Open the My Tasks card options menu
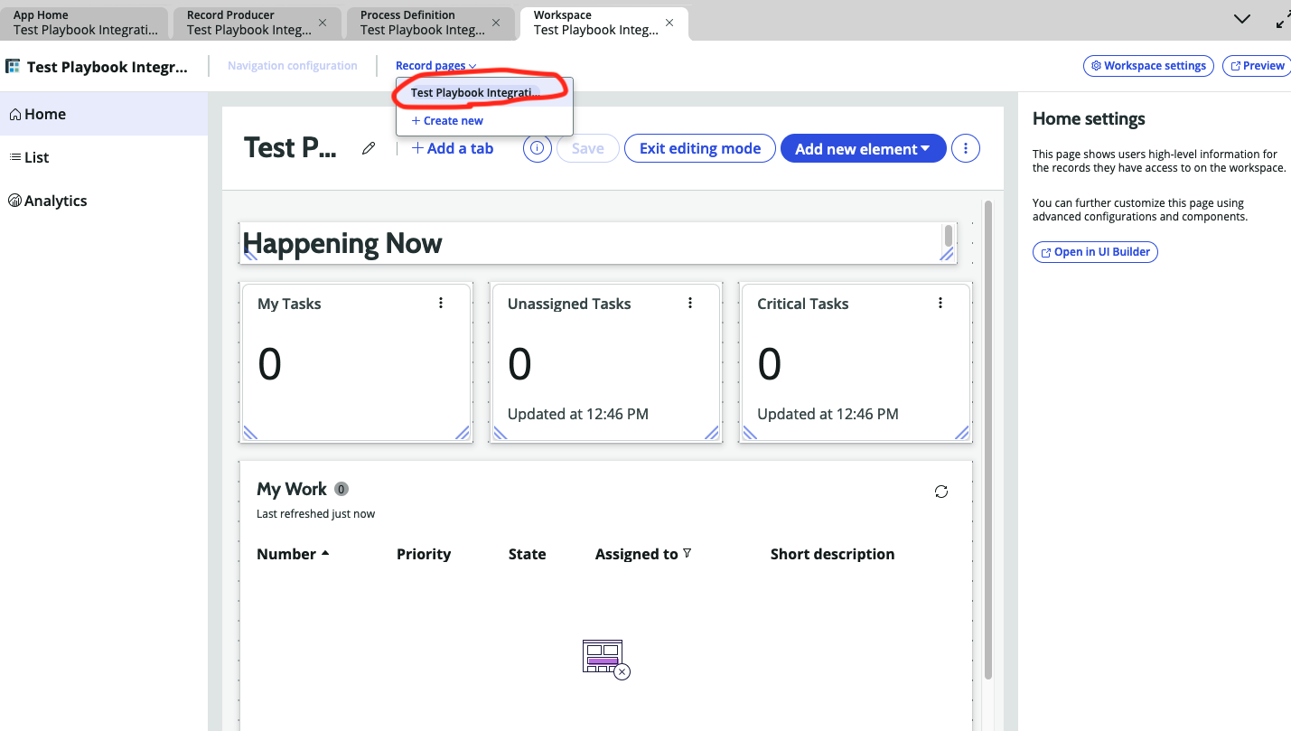 pos(441,303)
